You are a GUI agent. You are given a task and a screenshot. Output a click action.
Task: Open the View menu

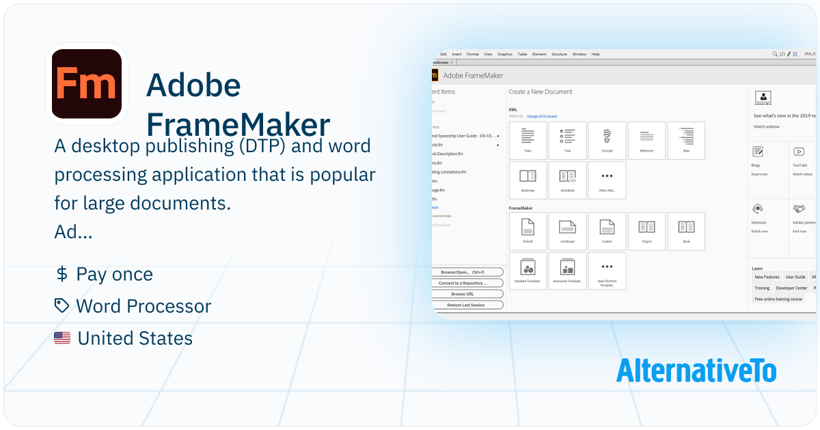coord(488,54)
